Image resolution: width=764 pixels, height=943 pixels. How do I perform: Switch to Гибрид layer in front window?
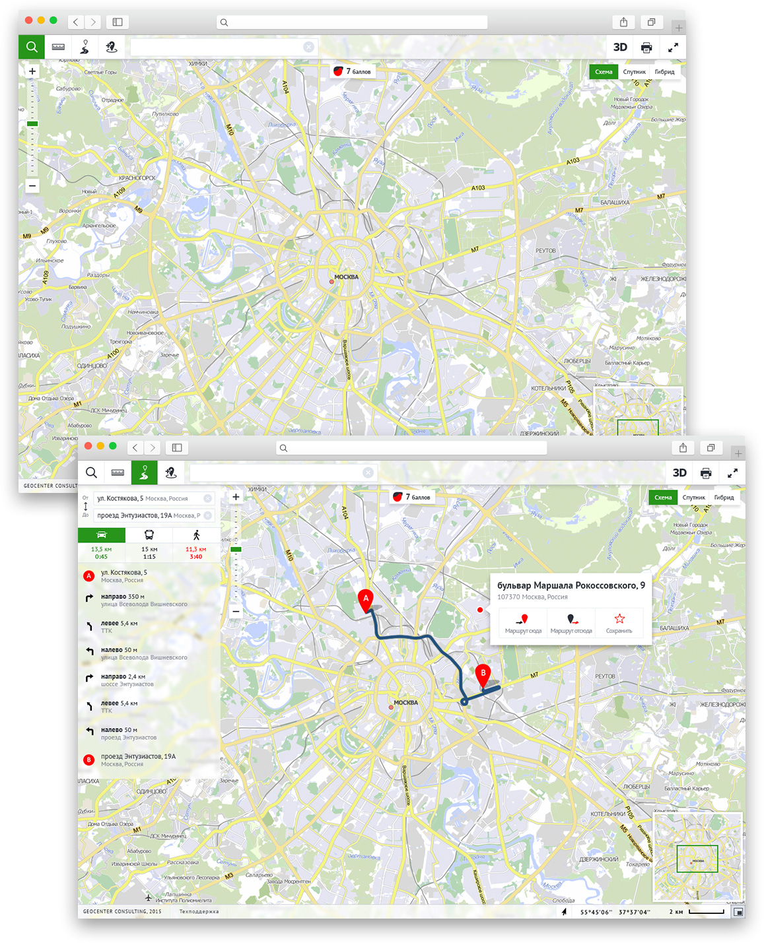click(724, 498)
